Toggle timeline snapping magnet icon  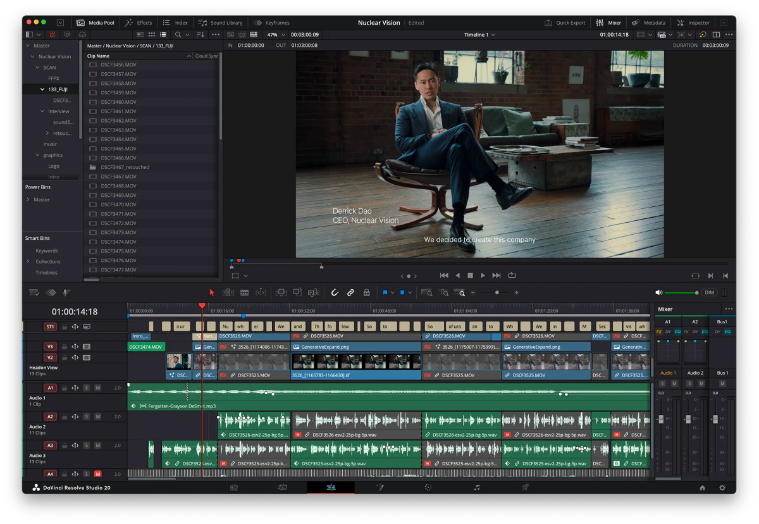pyautogui.click(x=335, y=292)
